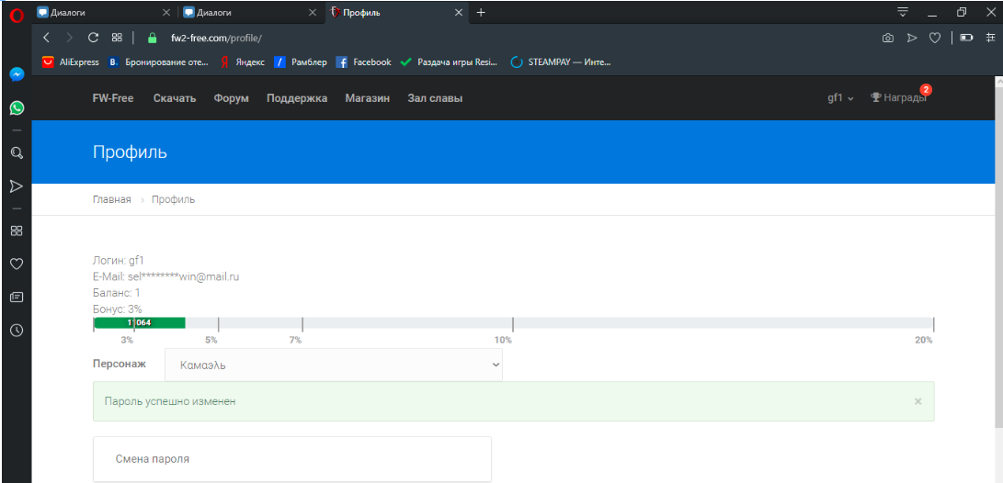The width and height of the screenshot is (1003, 483).
Task: Open the Магазин menu item
Action: 367,98
